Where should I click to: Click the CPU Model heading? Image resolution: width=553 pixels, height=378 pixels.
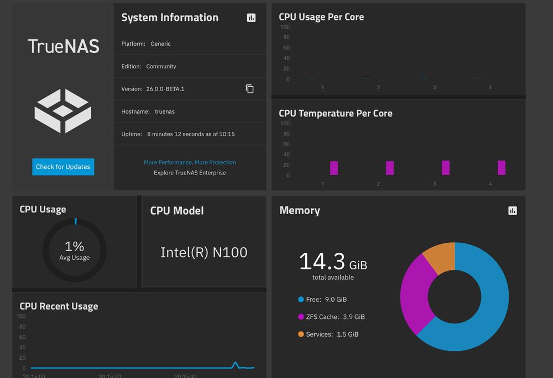pos(177,211)
